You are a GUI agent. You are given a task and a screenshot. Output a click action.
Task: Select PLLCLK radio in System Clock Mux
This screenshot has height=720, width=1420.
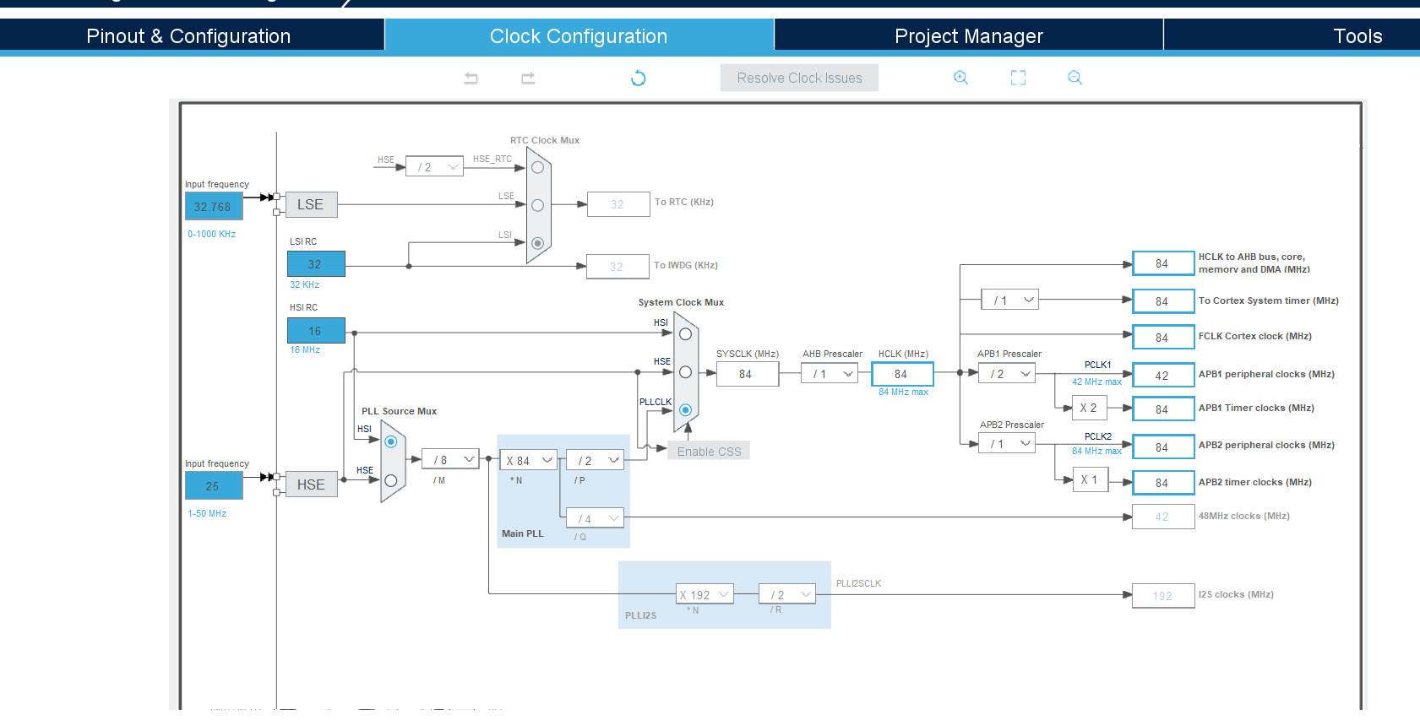tap(685, 410)
